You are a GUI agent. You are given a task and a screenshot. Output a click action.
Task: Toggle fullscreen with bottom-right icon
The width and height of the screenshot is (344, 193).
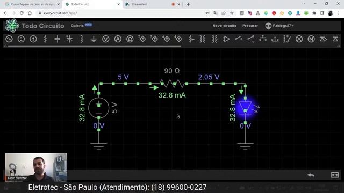click(x=335, y=175)
